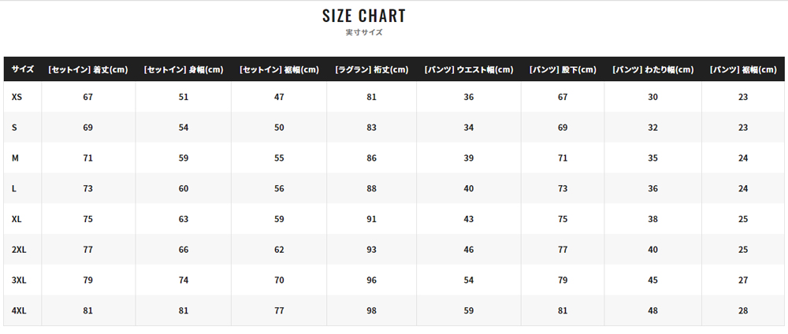Select the XL size row label
788x334 pixels.
17,220
